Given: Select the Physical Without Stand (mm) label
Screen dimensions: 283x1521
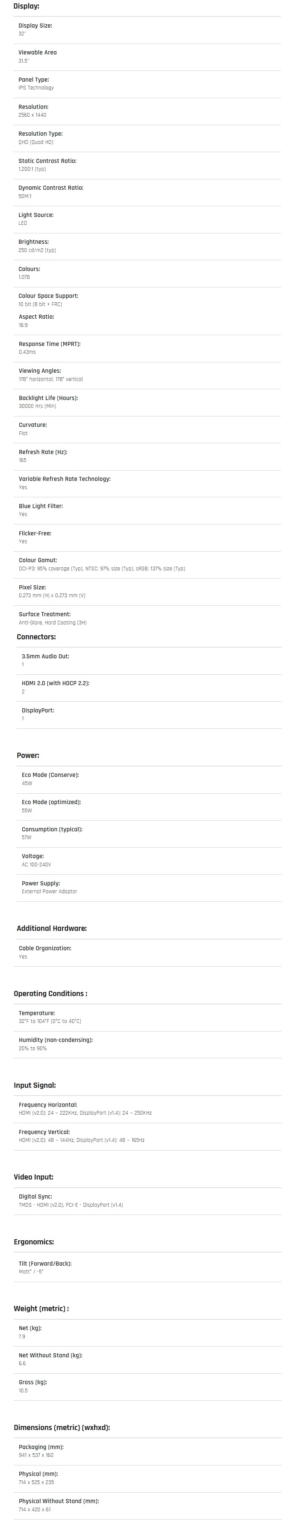Looking at the screenshot, I should coord(58,1501).
